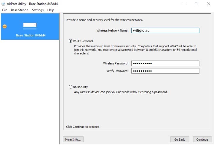Click the Wireless Network Name field
Screen dimensions: 214x145
coord(165,30)
